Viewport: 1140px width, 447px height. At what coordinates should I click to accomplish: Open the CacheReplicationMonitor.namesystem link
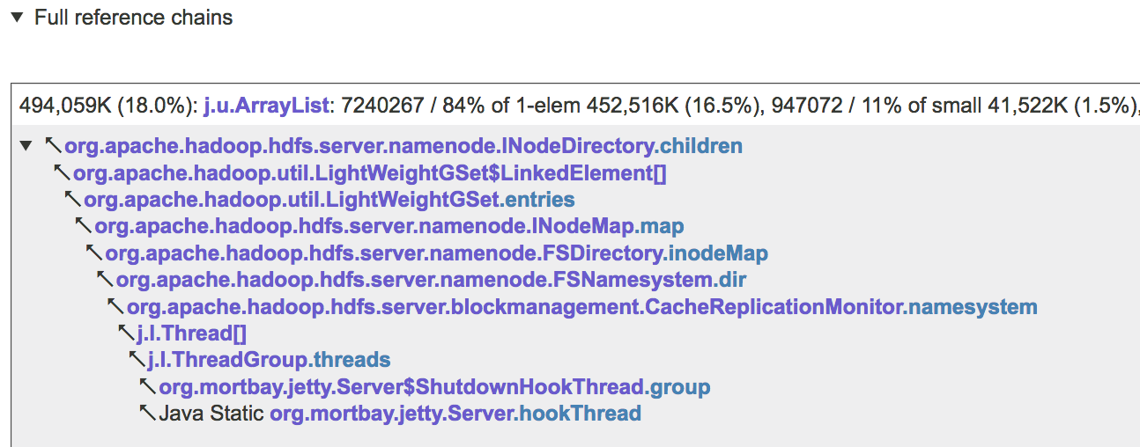click(x=581, y=308)
